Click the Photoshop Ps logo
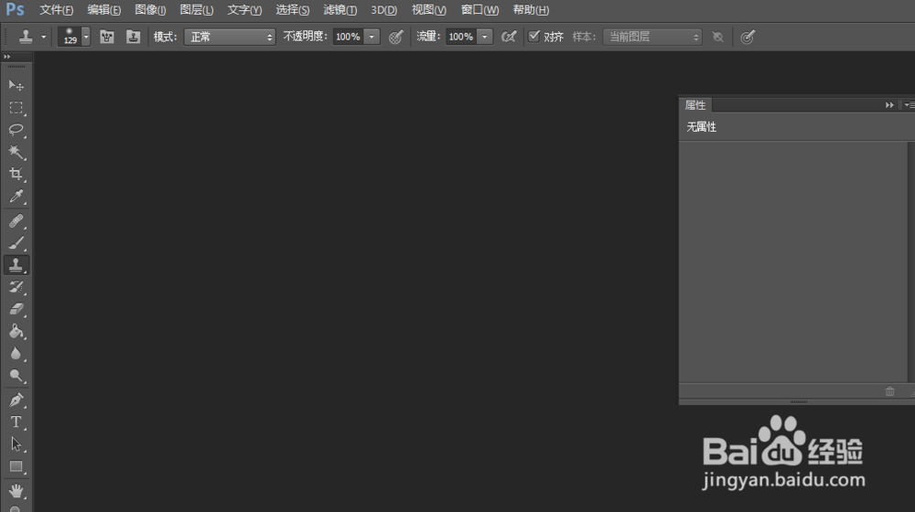The width and height of the screenshot is (915, 512). 16,9
